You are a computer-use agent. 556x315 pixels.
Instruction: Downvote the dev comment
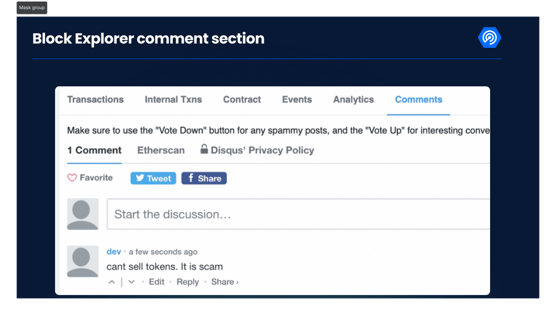(131, 282)
